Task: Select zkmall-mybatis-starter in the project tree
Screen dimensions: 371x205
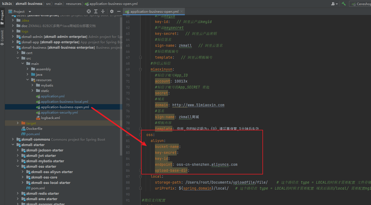Action: 45,161
